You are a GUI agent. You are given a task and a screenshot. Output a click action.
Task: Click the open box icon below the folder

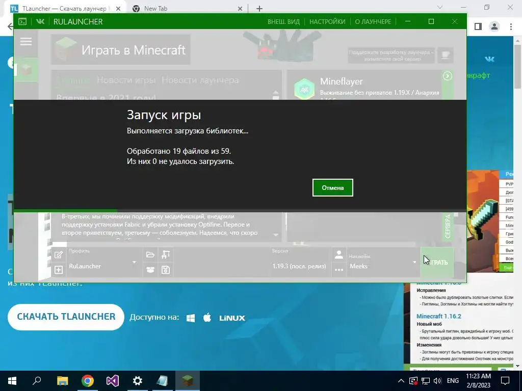150,270
